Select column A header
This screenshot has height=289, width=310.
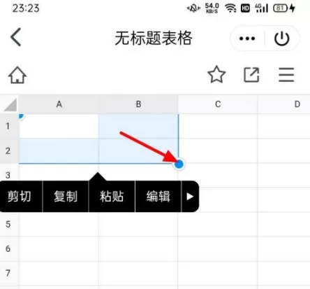coord(59,104)
